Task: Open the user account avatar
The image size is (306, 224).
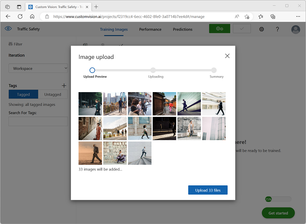Action: 296,29
